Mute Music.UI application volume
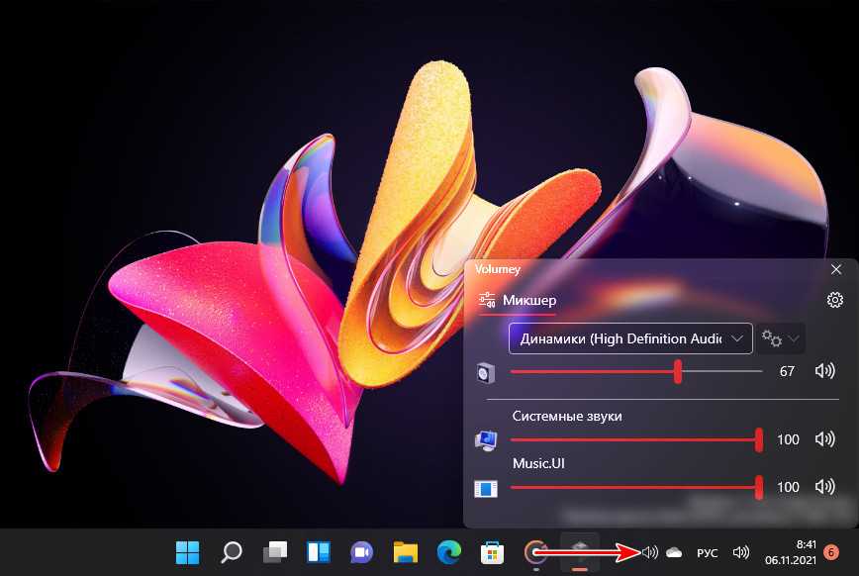 click(824, 487)
